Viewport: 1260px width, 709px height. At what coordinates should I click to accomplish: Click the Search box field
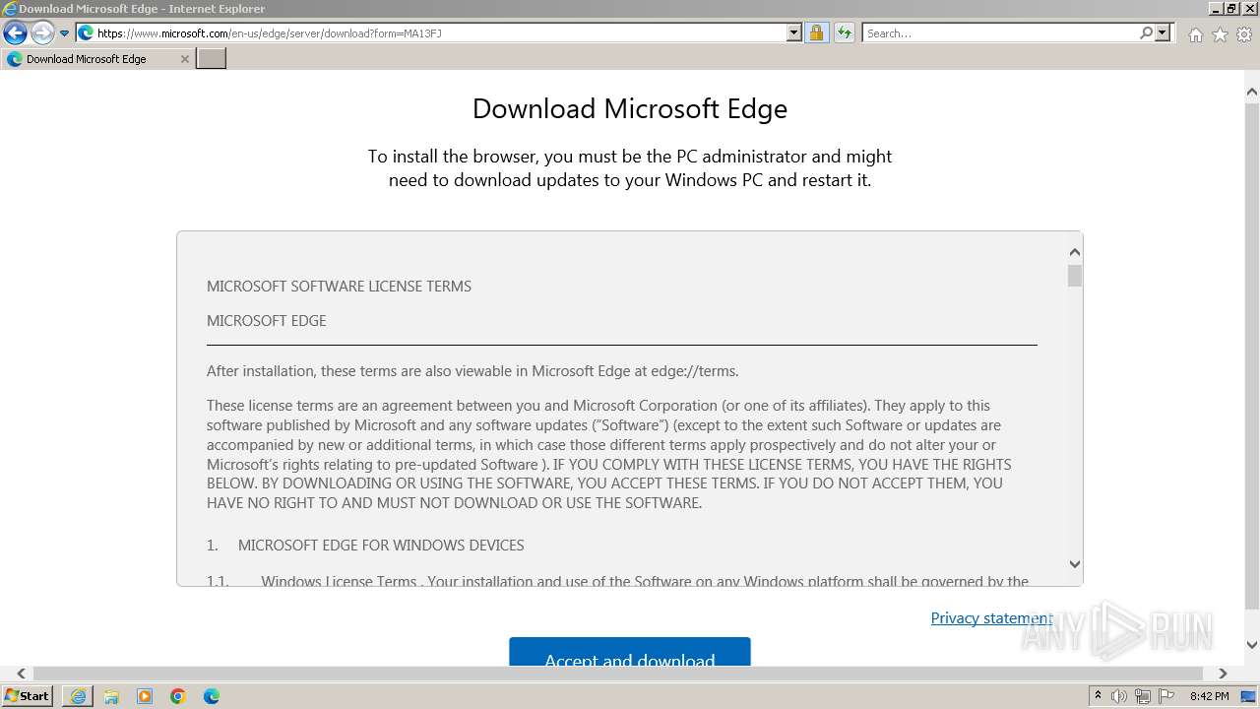[1000, 33]
